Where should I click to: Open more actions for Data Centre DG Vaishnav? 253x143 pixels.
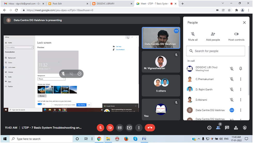click(x=241, y=110)
